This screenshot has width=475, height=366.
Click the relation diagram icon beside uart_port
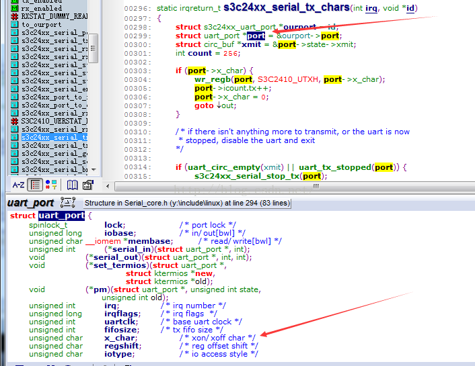click(67, 202)
